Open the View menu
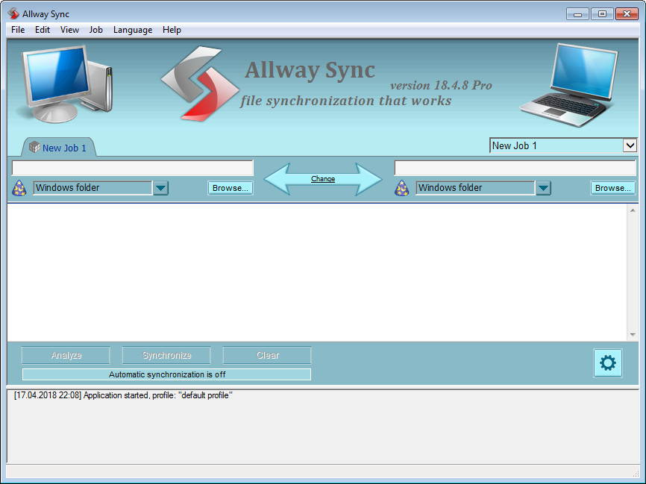The image size is (646, 484). coord(69,30)
